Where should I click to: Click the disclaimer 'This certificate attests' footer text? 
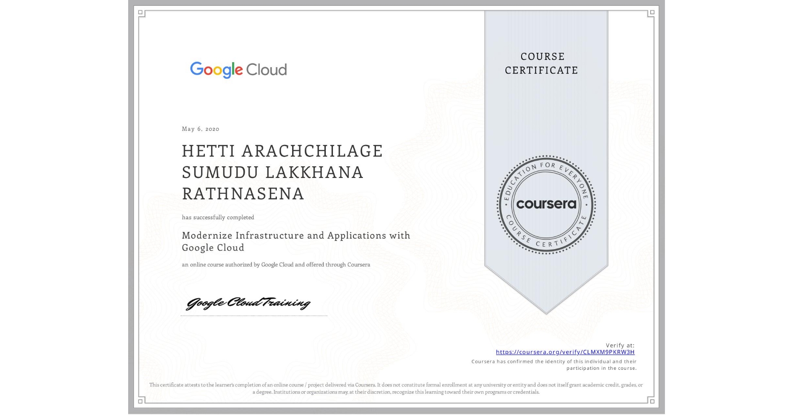point(396,388)
